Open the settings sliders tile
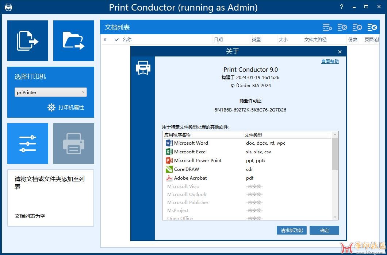Image resolution: width=387 pixels, height=255 pixels. pos(28,144)
